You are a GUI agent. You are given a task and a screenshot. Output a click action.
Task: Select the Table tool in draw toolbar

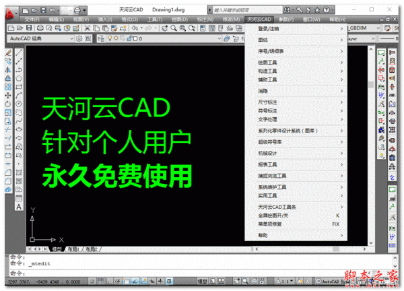pos(19,199)
